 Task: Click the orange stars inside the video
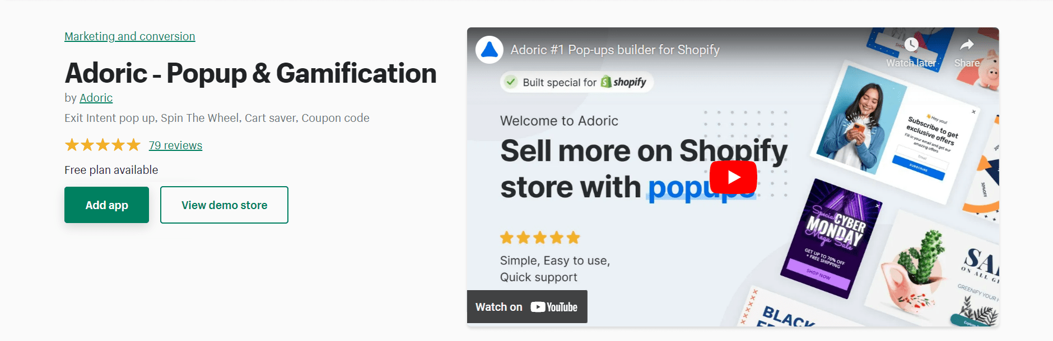[540, 238]
